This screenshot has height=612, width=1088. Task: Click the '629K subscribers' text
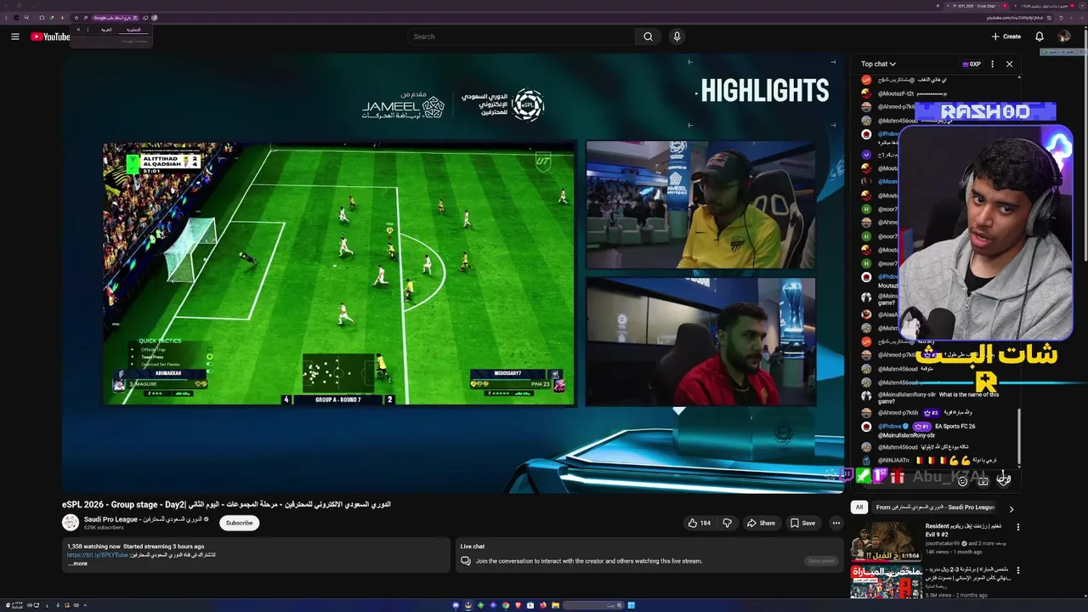coord(104,528)
